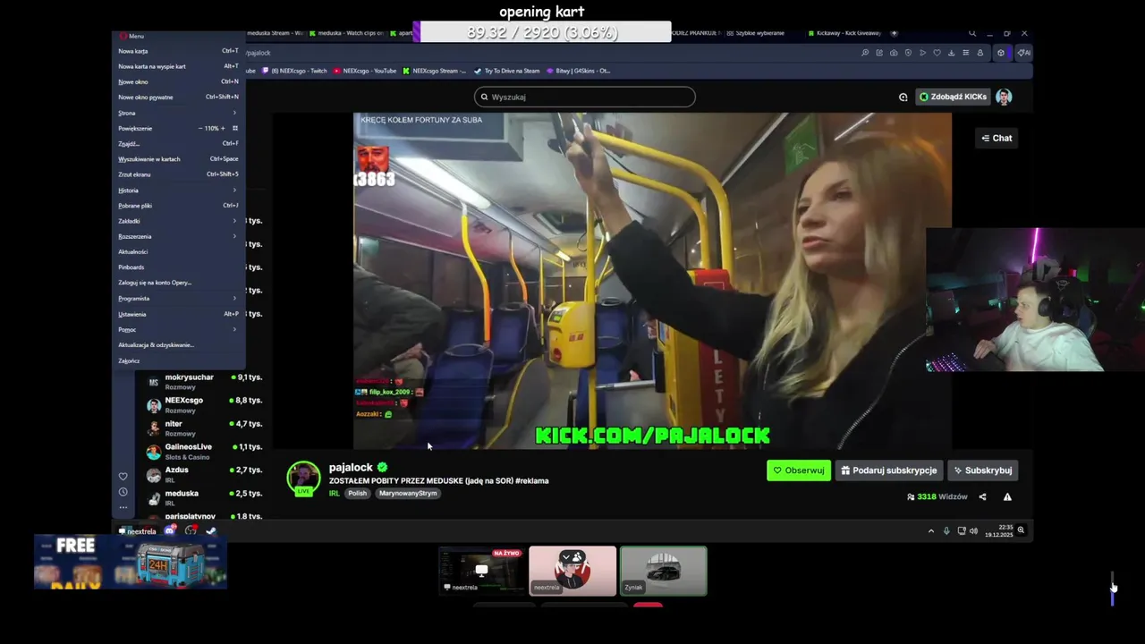Open Pinboards from the Opera menu
This screenshot has width=1145, height=644.
(x=179, y=267)
